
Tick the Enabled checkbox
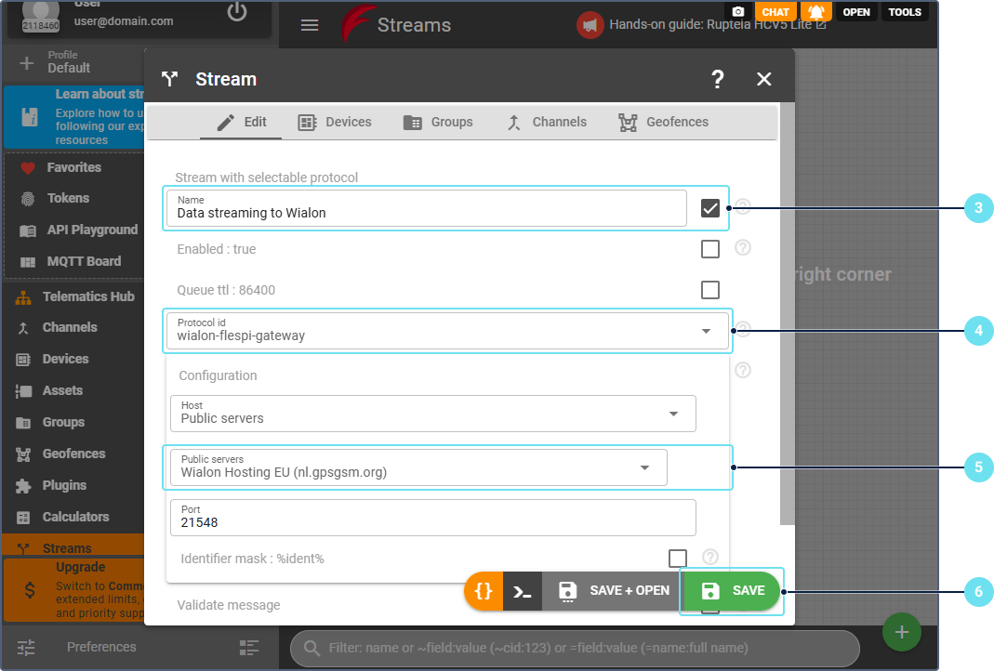(x=710, y=249)
